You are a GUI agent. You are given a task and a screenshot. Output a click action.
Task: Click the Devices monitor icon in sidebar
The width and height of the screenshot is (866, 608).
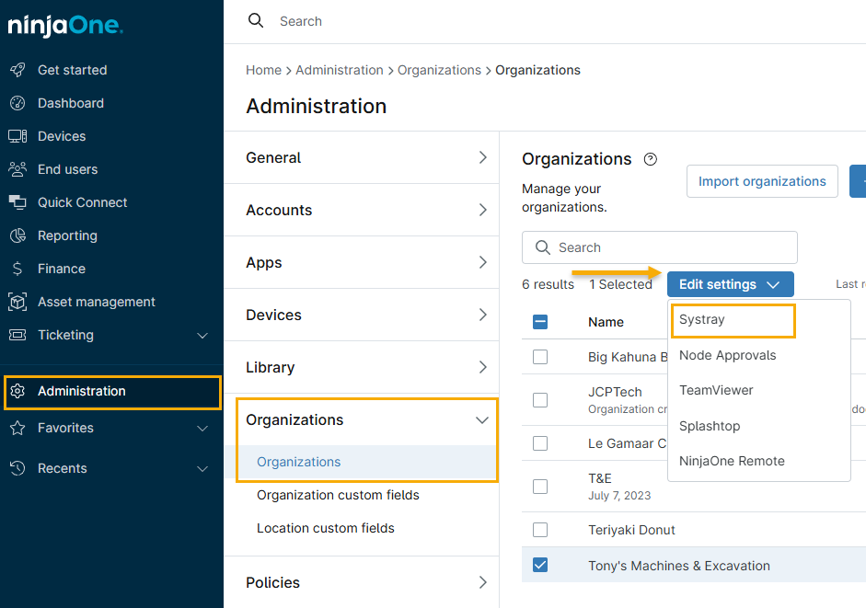pos(17,136)
